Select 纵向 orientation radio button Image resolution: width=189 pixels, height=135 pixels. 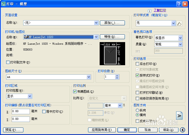click(137, 110)
